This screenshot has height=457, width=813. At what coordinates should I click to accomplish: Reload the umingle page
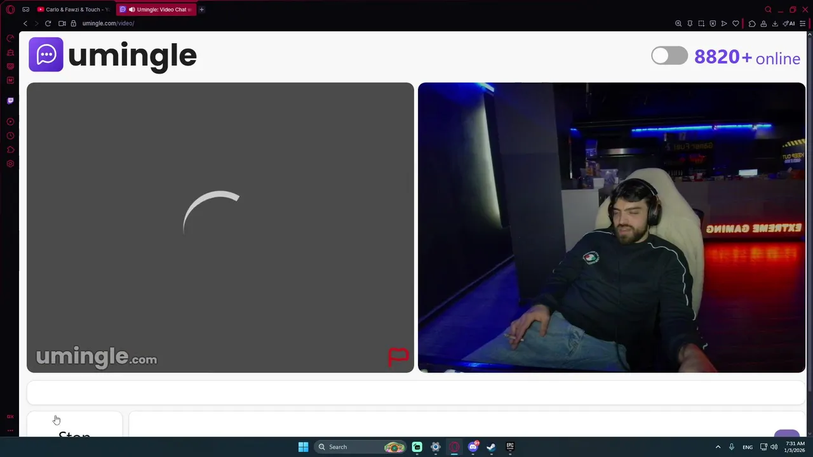click(x=48, y=23)
